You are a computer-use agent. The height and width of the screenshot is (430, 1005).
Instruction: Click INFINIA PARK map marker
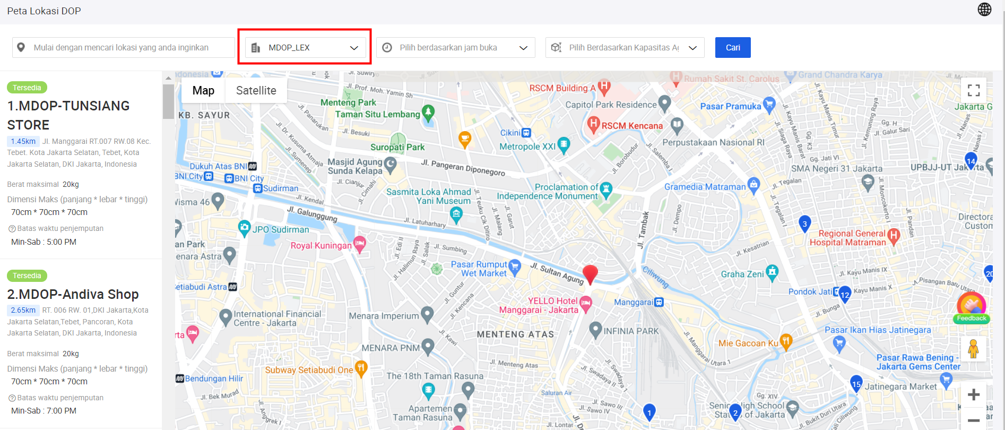[595, 330]
